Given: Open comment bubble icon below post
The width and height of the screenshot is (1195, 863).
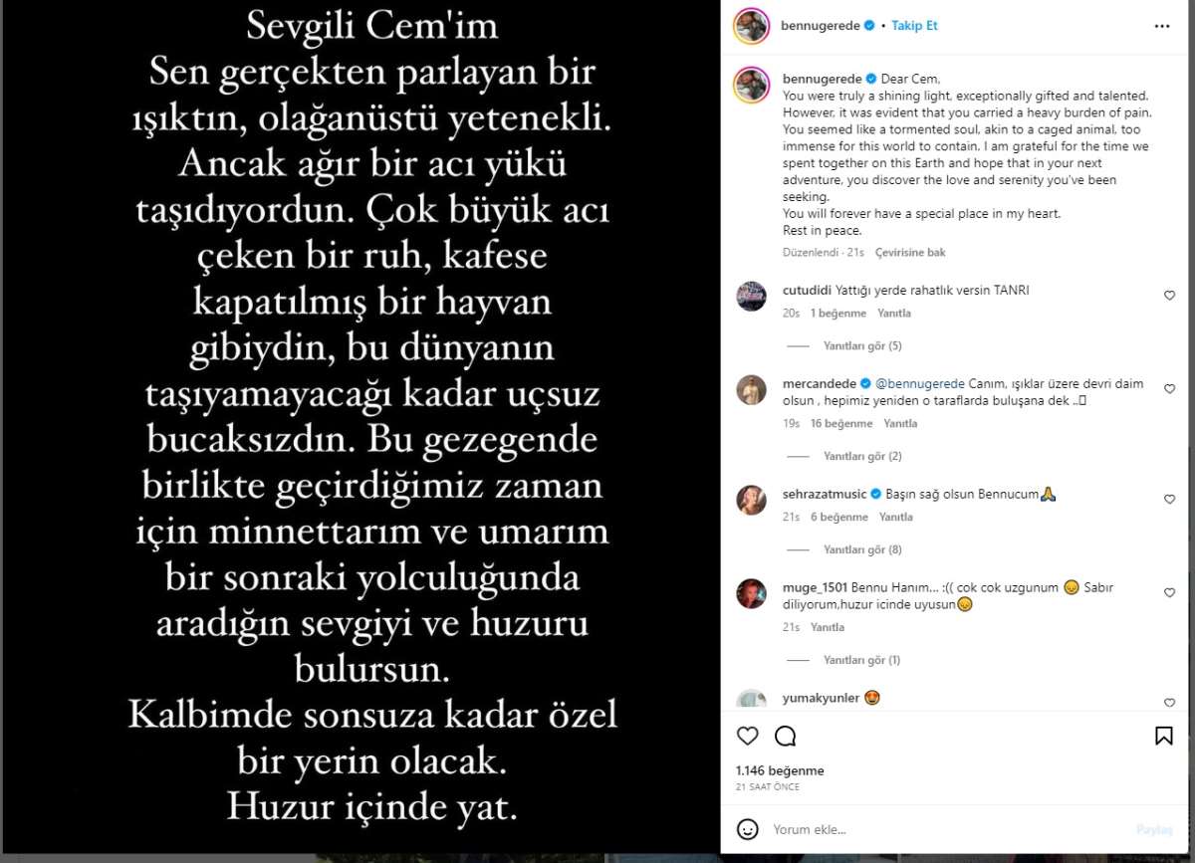Looking at the screenshot, I should pyautogui.click(x=785, y=736).
